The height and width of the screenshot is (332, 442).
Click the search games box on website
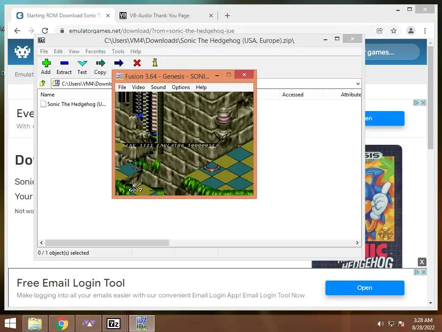(x=392, y=52)
